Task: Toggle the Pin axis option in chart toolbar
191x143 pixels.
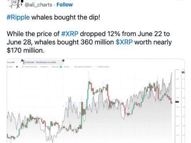Action: tap(66, 67)
